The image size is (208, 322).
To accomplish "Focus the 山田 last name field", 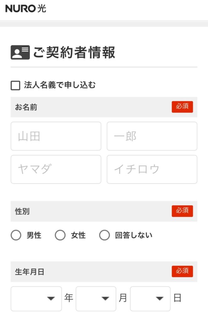I will pyautogui.click(x=56, y=136).
